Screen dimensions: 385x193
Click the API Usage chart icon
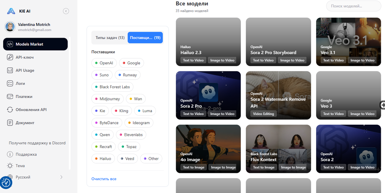point(10,70)
